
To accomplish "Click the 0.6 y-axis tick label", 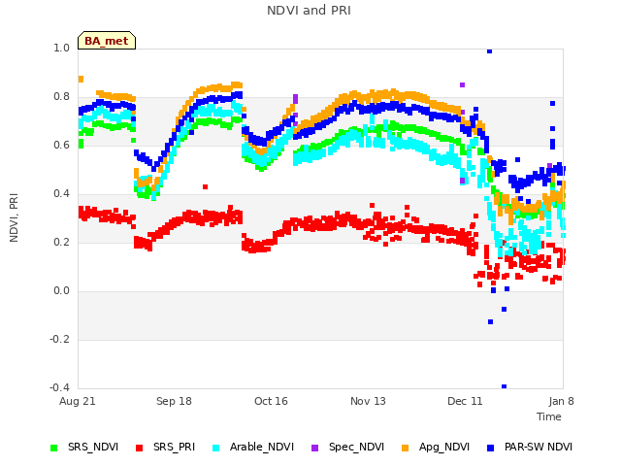I will click(x=61, y=145).
